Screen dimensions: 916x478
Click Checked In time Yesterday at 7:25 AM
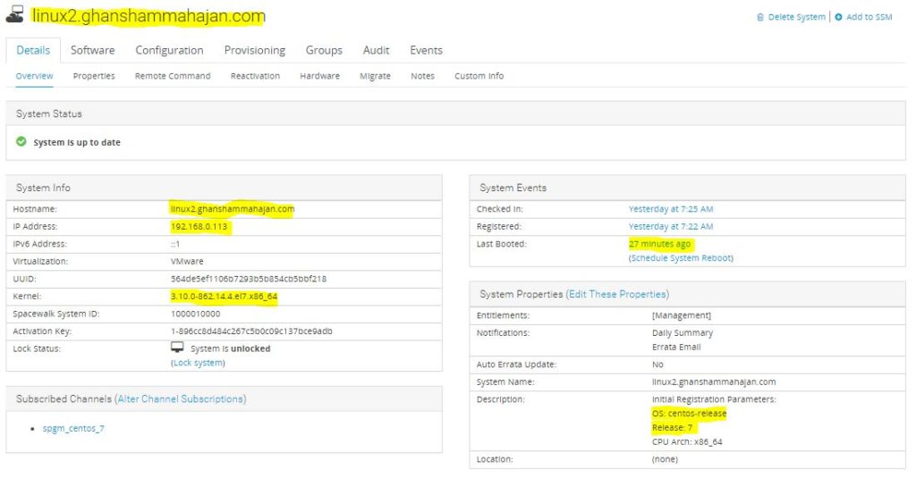click(671, 209)
